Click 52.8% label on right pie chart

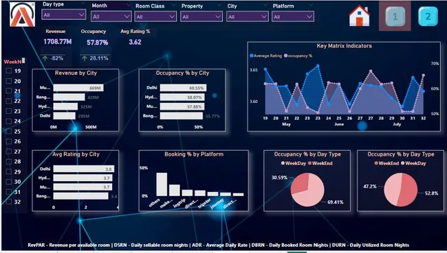pos(431,193)
